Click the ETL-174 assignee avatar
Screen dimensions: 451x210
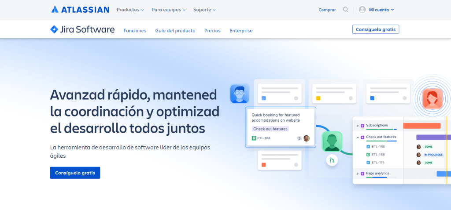tap(419, 163)
